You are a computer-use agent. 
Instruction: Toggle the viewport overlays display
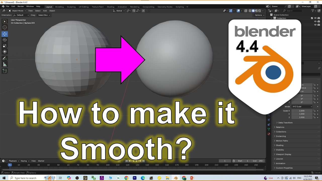point(238,11)
